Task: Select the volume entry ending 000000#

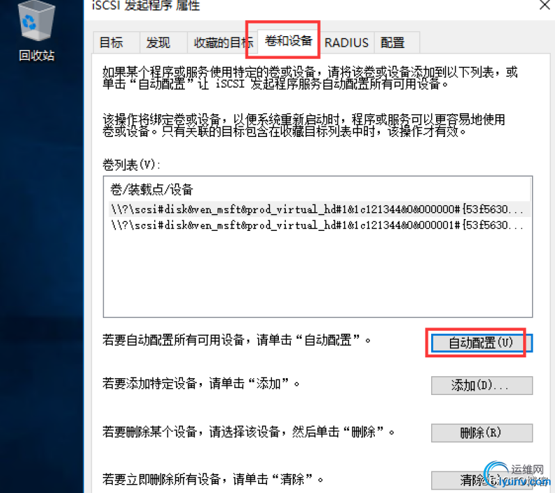Action: (318, 209)
